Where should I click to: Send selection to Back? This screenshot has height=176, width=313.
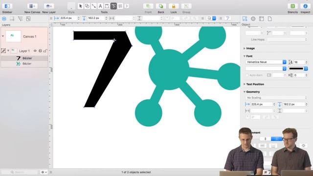coord(161,6)
